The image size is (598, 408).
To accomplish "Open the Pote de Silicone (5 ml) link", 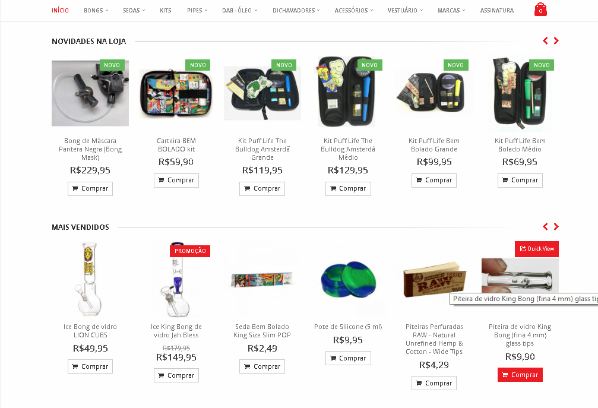I will click(x=348, y=327).
